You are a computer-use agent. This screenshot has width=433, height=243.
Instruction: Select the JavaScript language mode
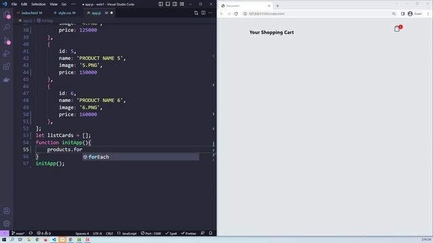click(127, 234)
